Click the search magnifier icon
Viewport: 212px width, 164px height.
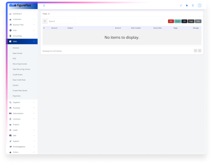45,21
